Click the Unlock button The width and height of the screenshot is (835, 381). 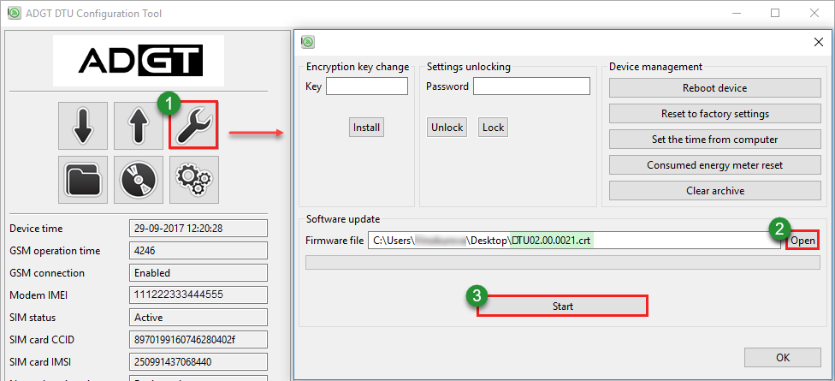(447, 128)
